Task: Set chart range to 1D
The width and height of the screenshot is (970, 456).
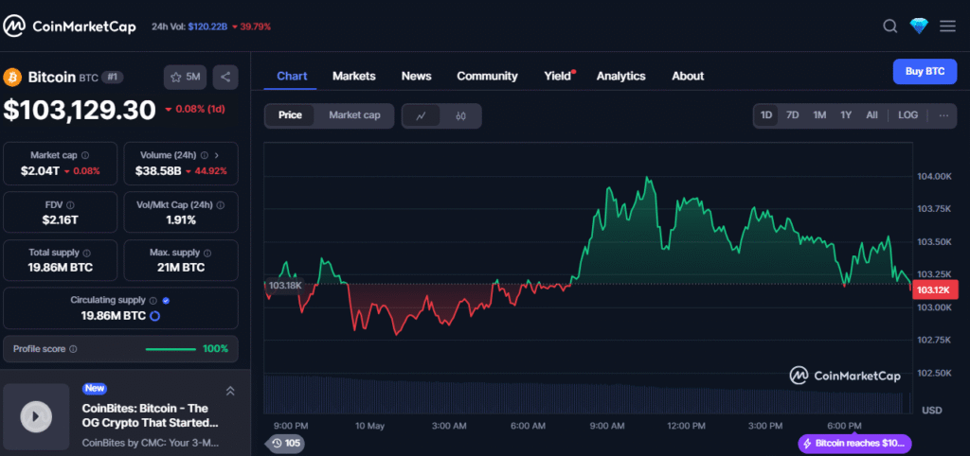Action: (x=766, y=115)
